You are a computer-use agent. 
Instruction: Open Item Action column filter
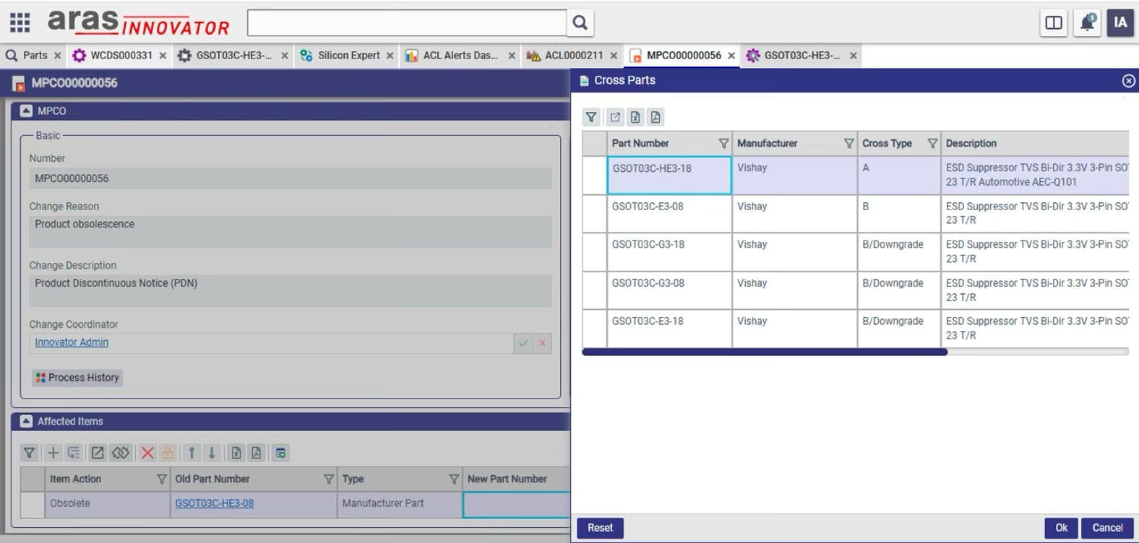pyautogui.click(x=161, y=479)
